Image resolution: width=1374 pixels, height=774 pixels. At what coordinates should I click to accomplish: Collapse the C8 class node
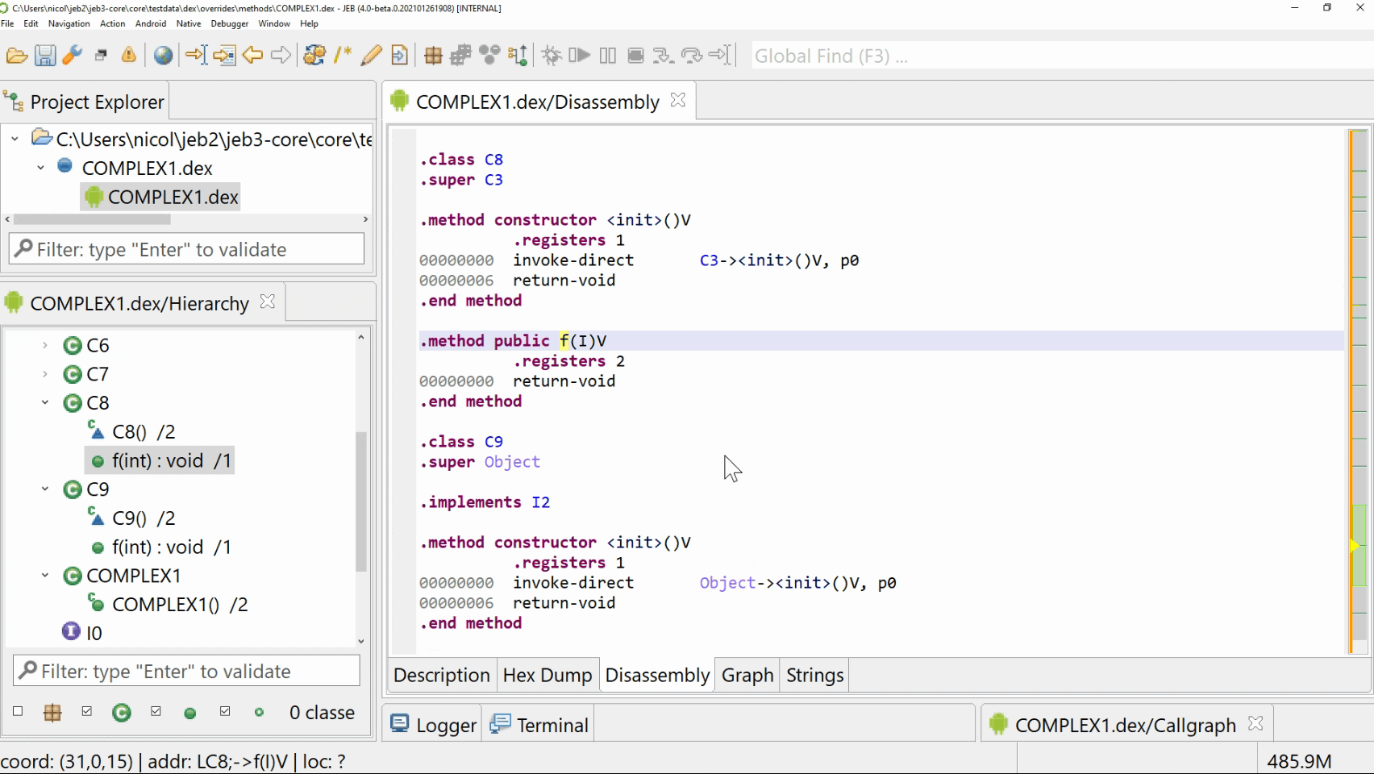tap(45, 403)
